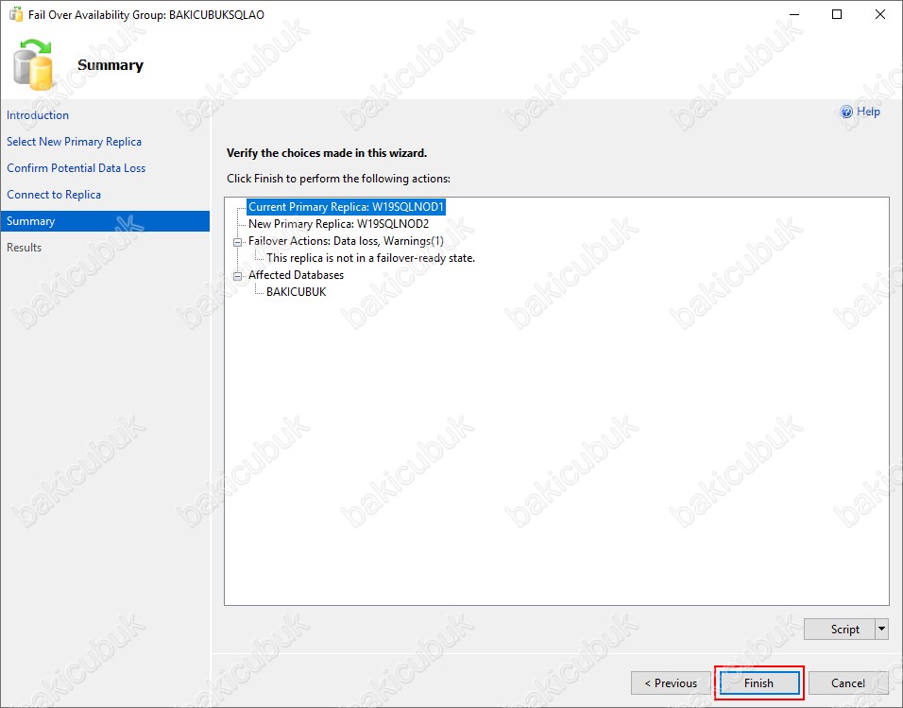903x708 pixels.
Task: Select Failover Actions: Data loss, Warnings(1) row
Action: [x=346, y=241]
